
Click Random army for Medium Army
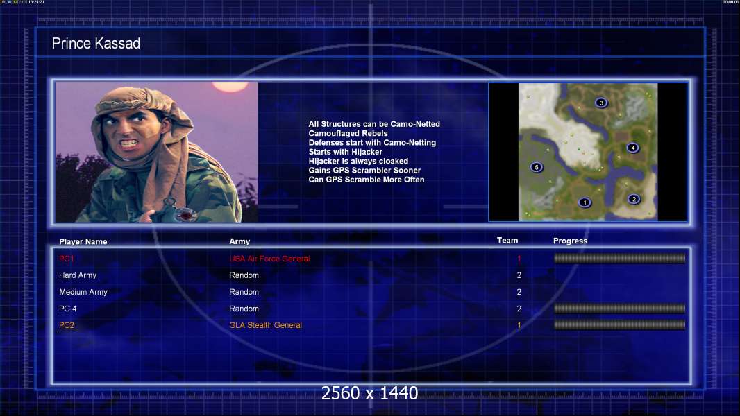click(244, 292)
